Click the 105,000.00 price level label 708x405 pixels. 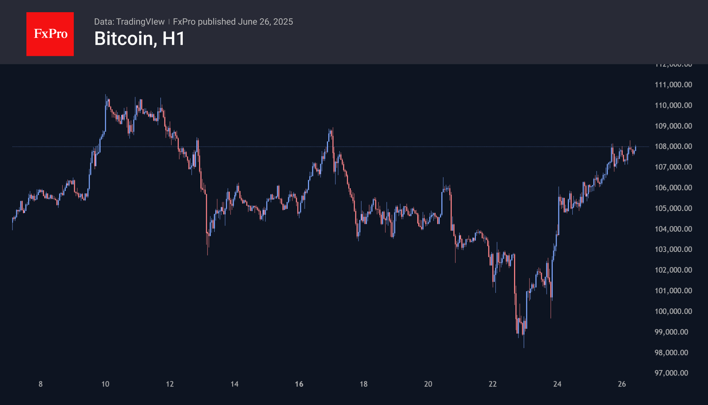pyautogui.click(x=673, y=208)
